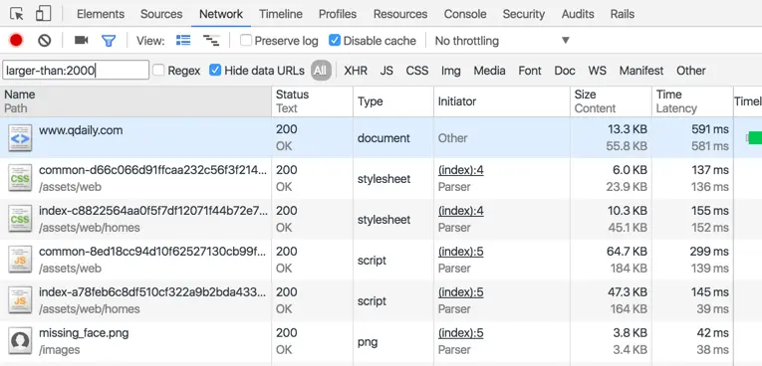Click the larger-than:2000 filter input field

76,71
